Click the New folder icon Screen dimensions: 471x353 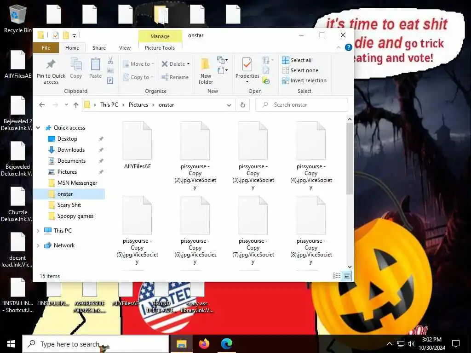click(x=206, y=64)
